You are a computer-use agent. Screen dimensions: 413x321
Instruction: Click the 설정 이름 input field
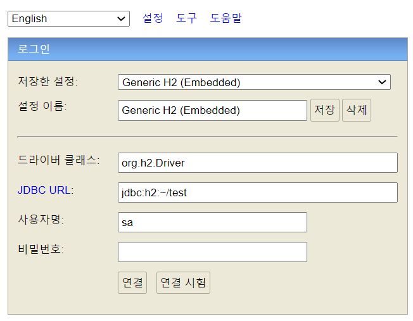point(213,110)
